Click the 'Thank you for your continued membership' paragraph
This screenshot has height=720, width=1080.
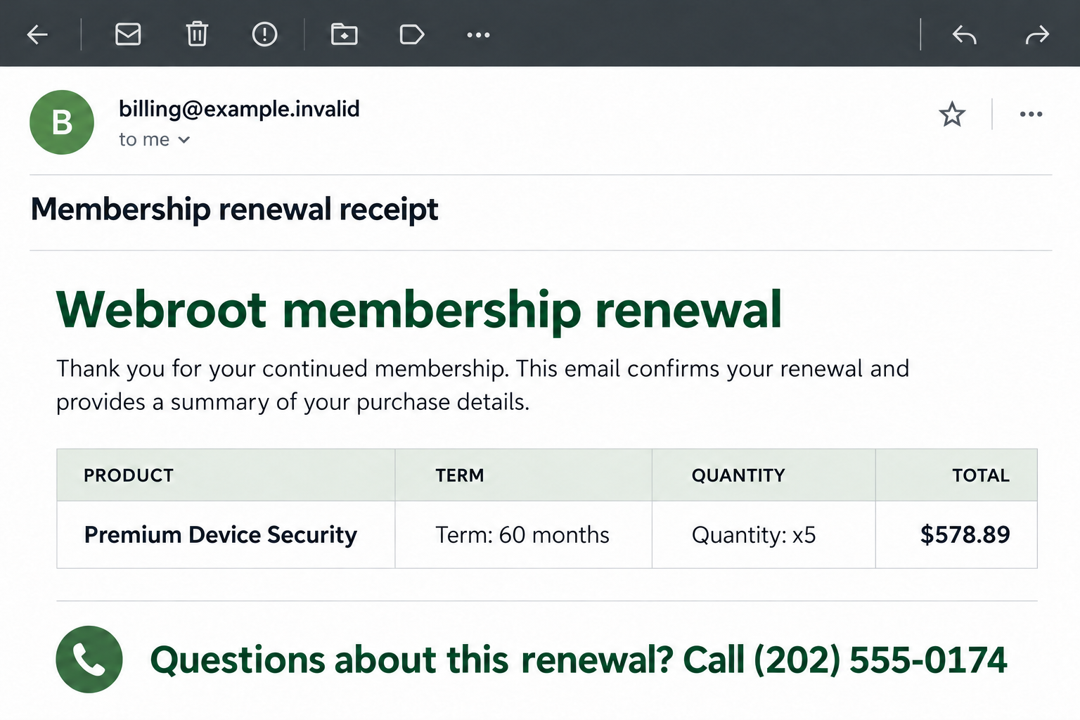pos(482,385)
